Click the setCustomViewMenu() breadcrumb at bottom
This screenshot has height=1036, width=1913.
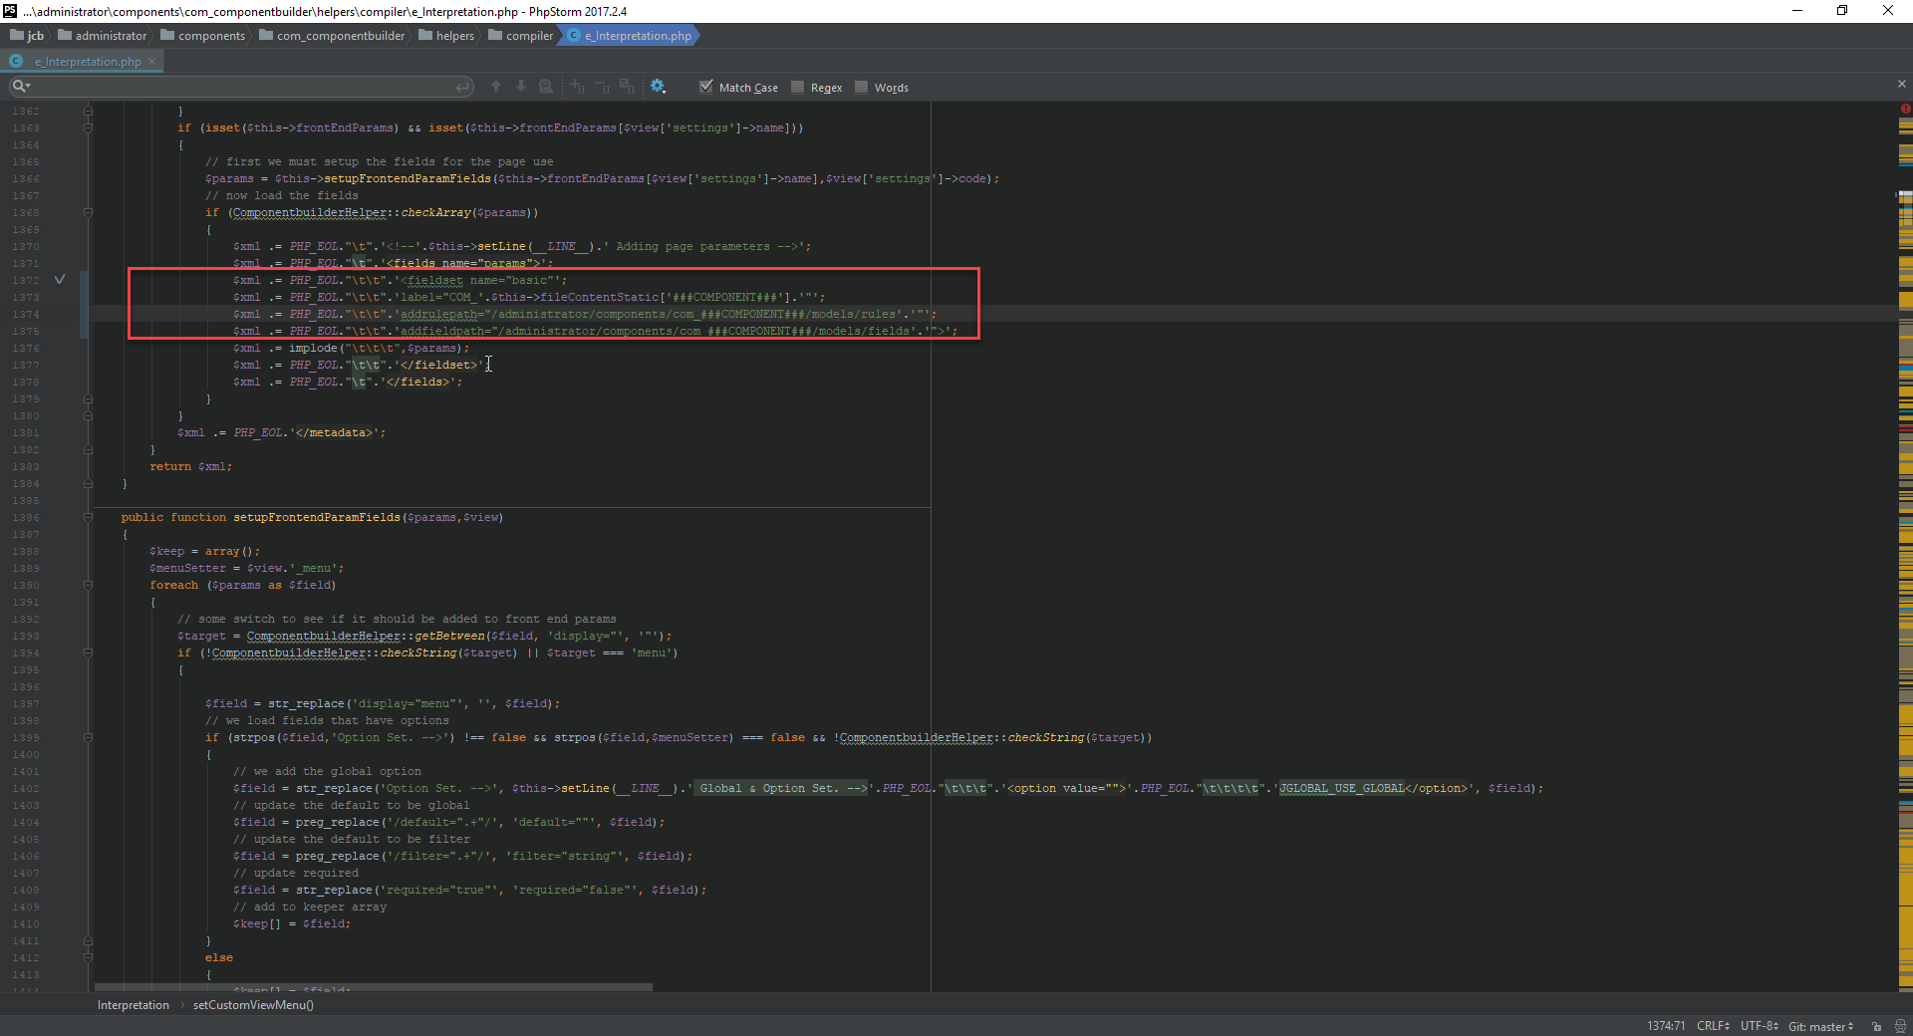253,1005
